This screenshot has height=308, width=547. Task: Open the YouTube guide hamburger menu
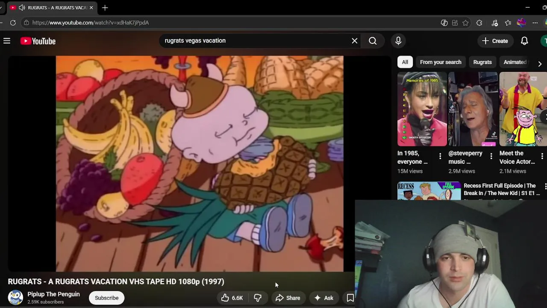pyautogui.click(x=7, y=41)
